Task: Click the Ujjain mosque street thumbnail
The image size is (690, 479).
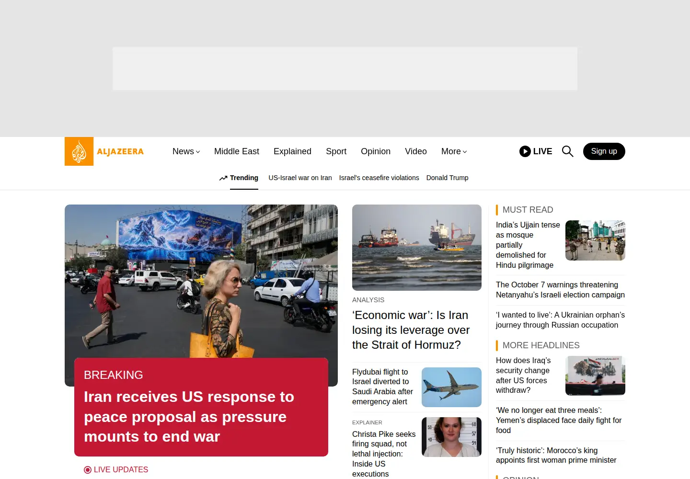Action: coord(595,240)
